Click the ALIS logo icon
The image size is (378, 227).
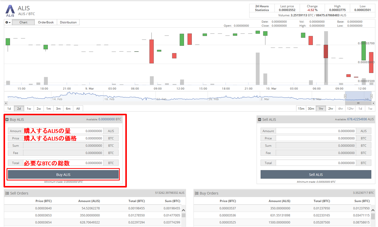[x=10, y=11]
